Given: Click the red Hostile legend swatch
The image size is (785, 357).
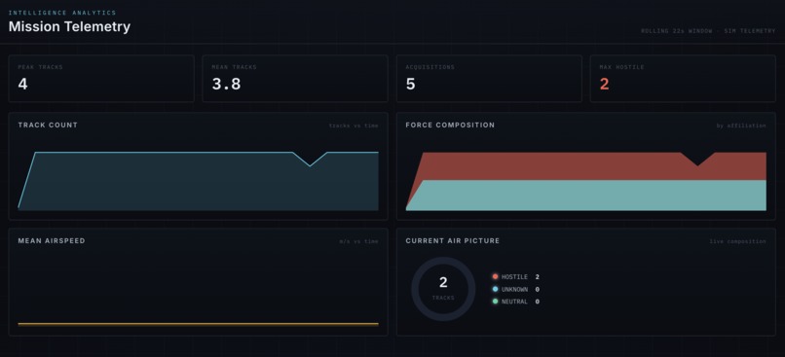Looking at the screenshot, I should [x=495, y=276].
